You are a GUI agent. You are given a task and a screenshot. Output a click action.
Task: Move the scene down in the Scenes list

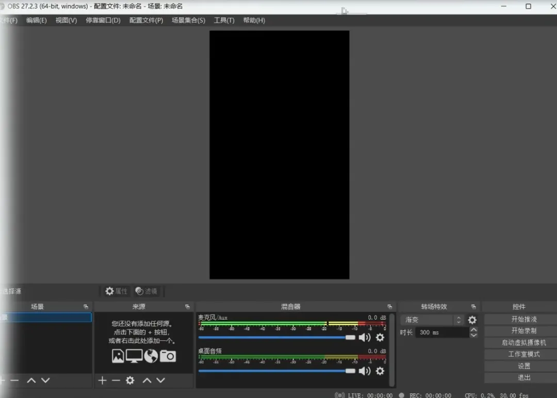tap(45, 380)
